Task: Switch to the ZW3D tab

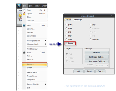Action: (x=68, y=20)
